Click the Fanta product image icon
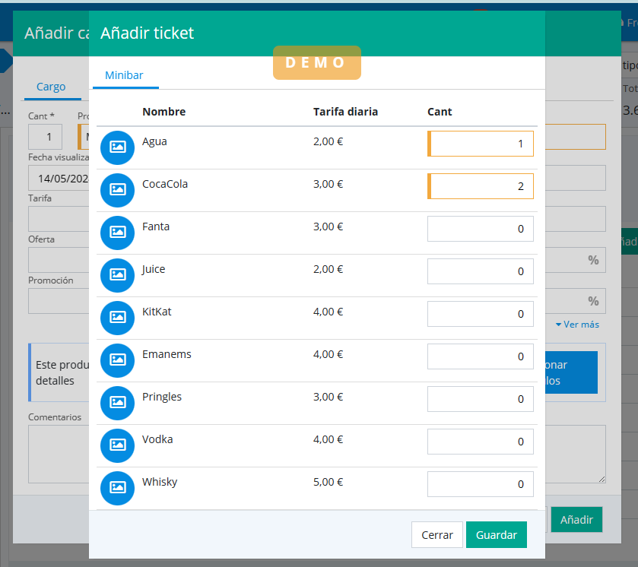 pyautogui.click(x=117, y=233)
